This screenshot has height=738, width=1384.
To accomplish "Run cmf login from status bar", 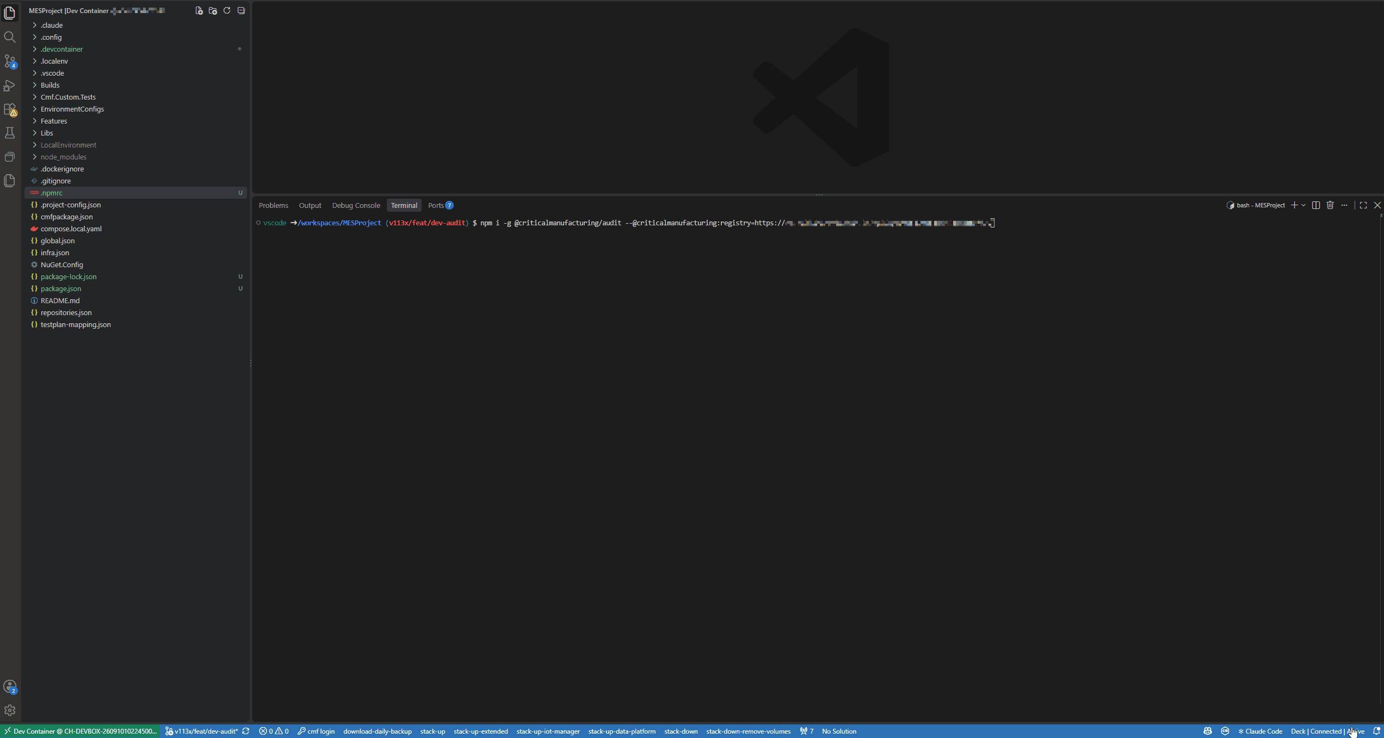I will tap(316, 731).
